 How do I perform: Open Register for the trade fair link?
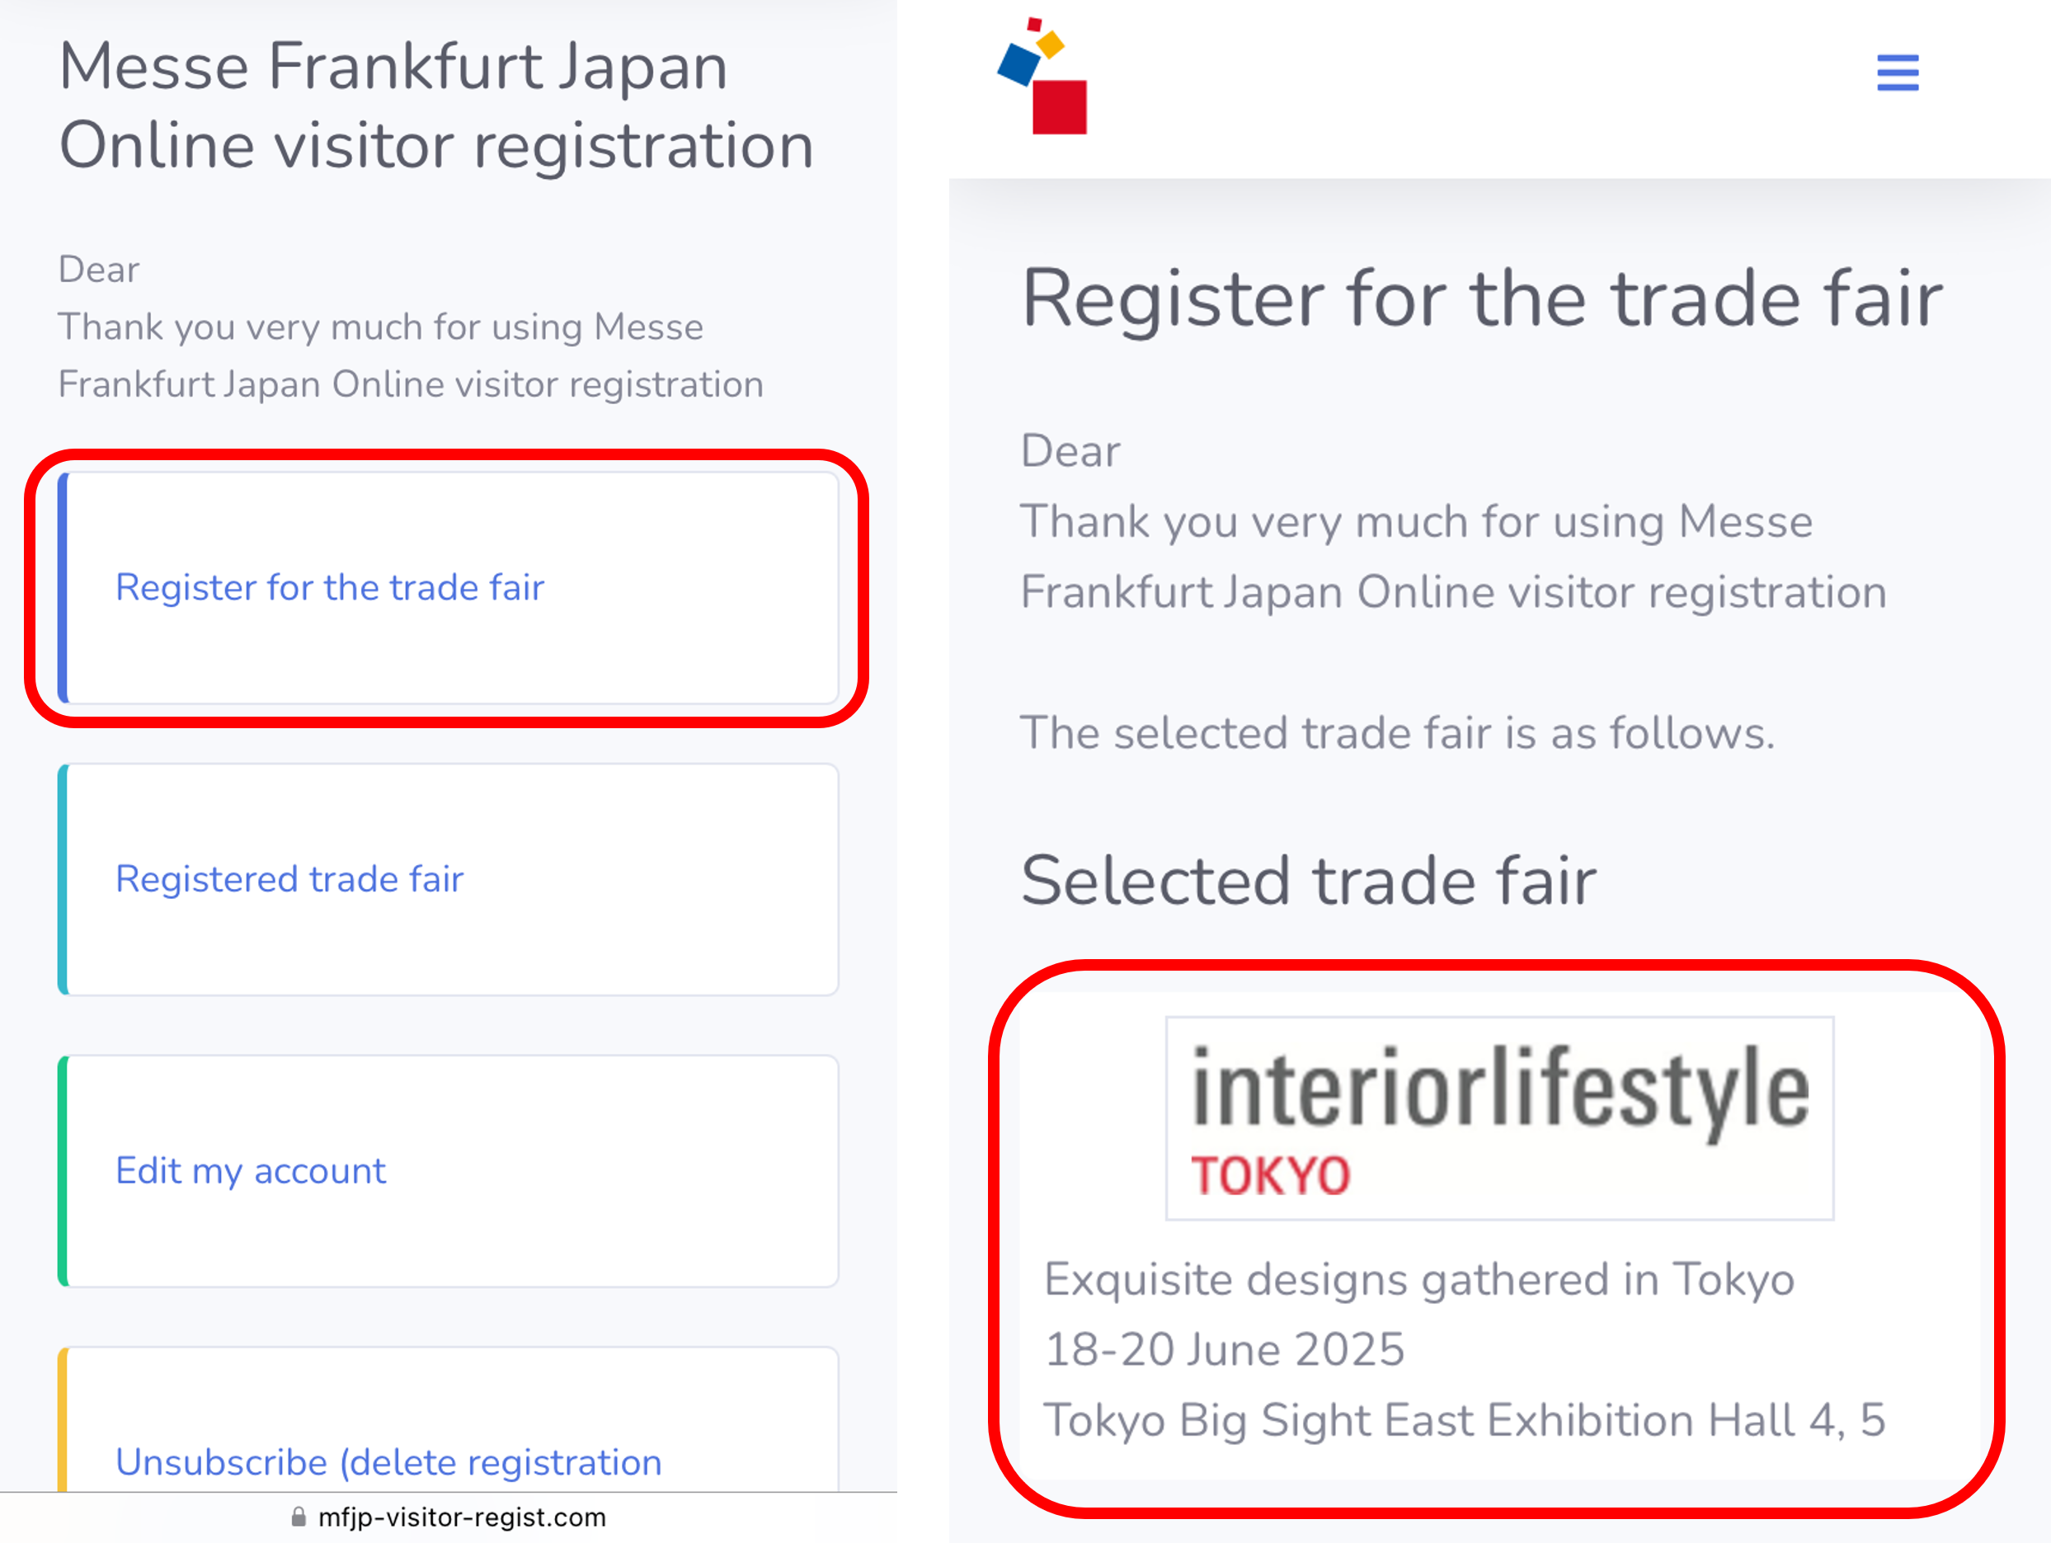[329, 588]
